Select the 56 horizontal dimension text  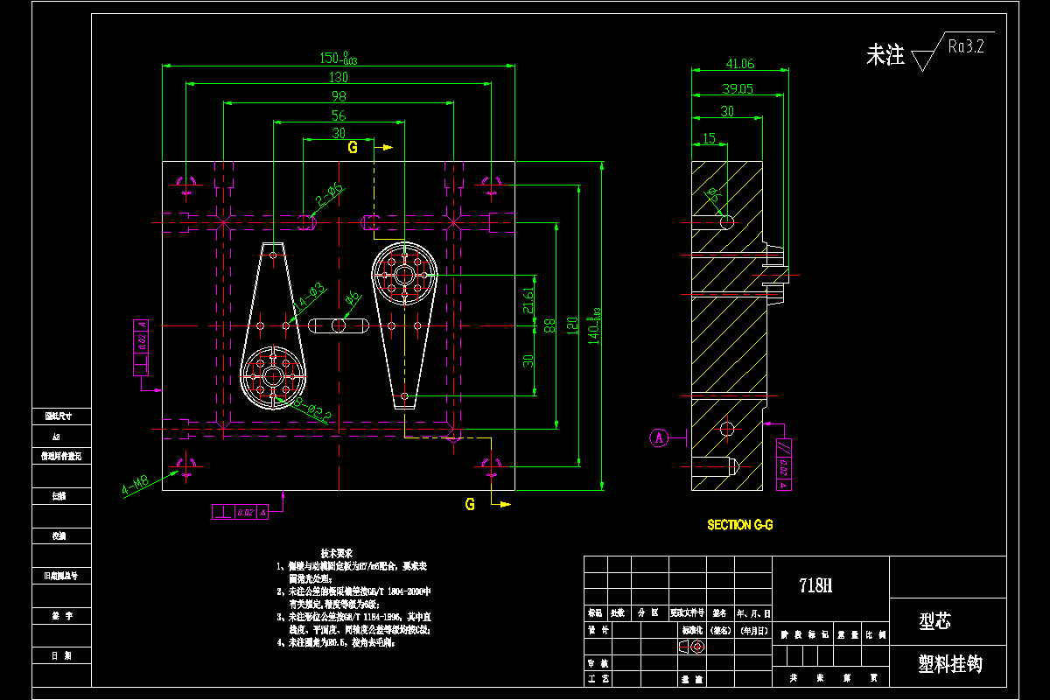point(339,115)
